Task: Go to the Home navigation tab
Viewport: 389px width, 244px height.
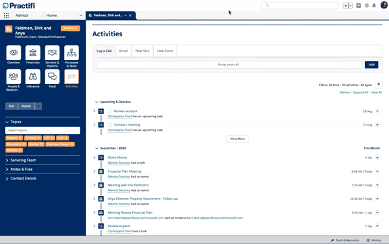Action: point(52,16)
